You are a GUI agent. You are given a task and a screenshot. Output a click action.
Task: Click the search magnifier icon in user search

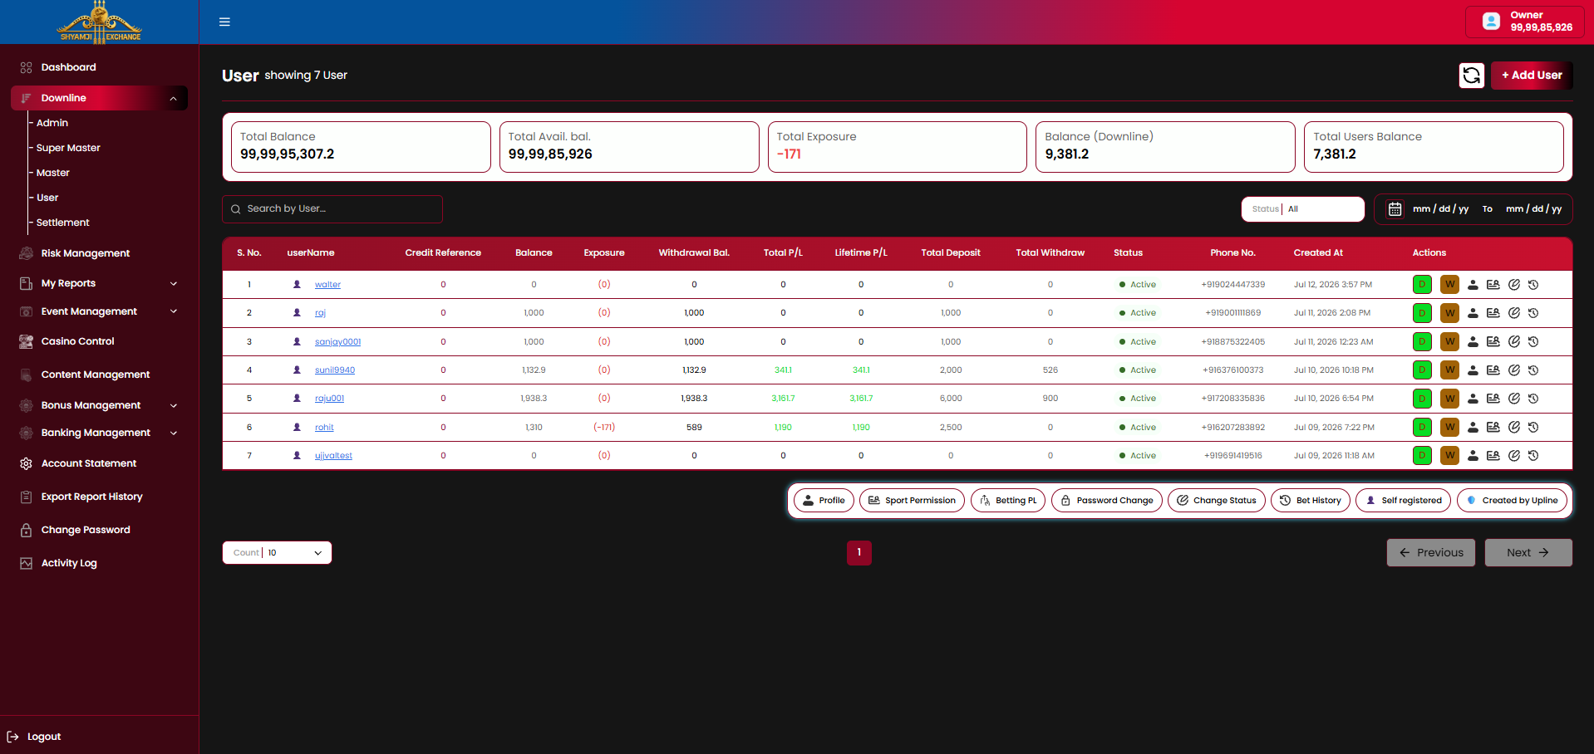pyautogui.click(x=236, y=209)
